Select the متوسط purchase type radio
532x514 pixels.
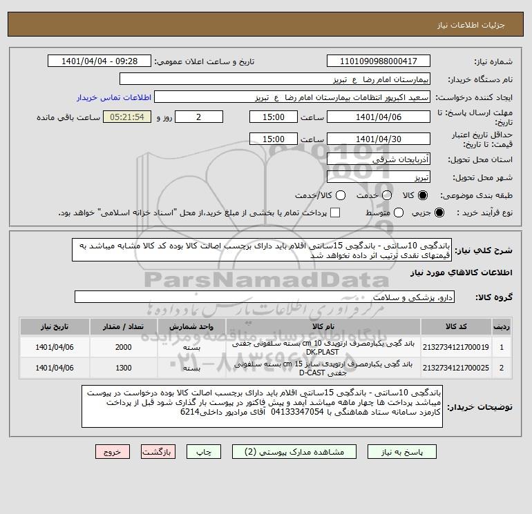coord(399,212)
